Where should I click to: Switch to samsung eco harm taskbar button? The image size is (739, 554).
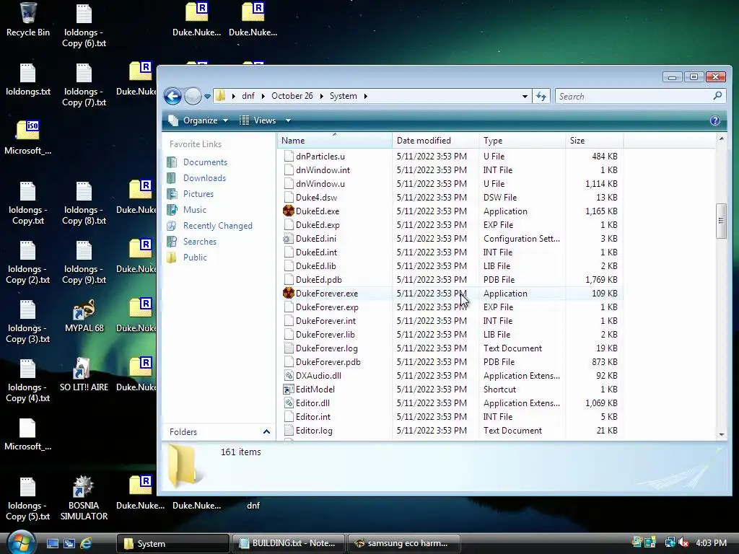click(x=403, y=543)
